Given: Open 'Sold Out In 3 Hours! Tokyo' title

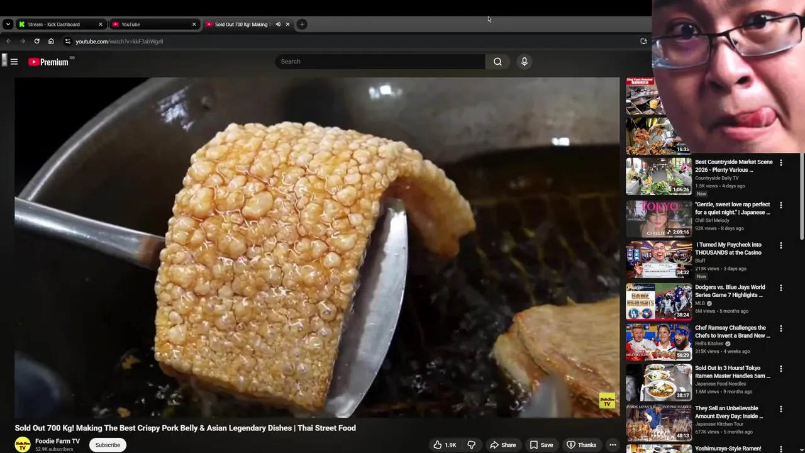Looking at the screenshot, I should click(732, 372).
